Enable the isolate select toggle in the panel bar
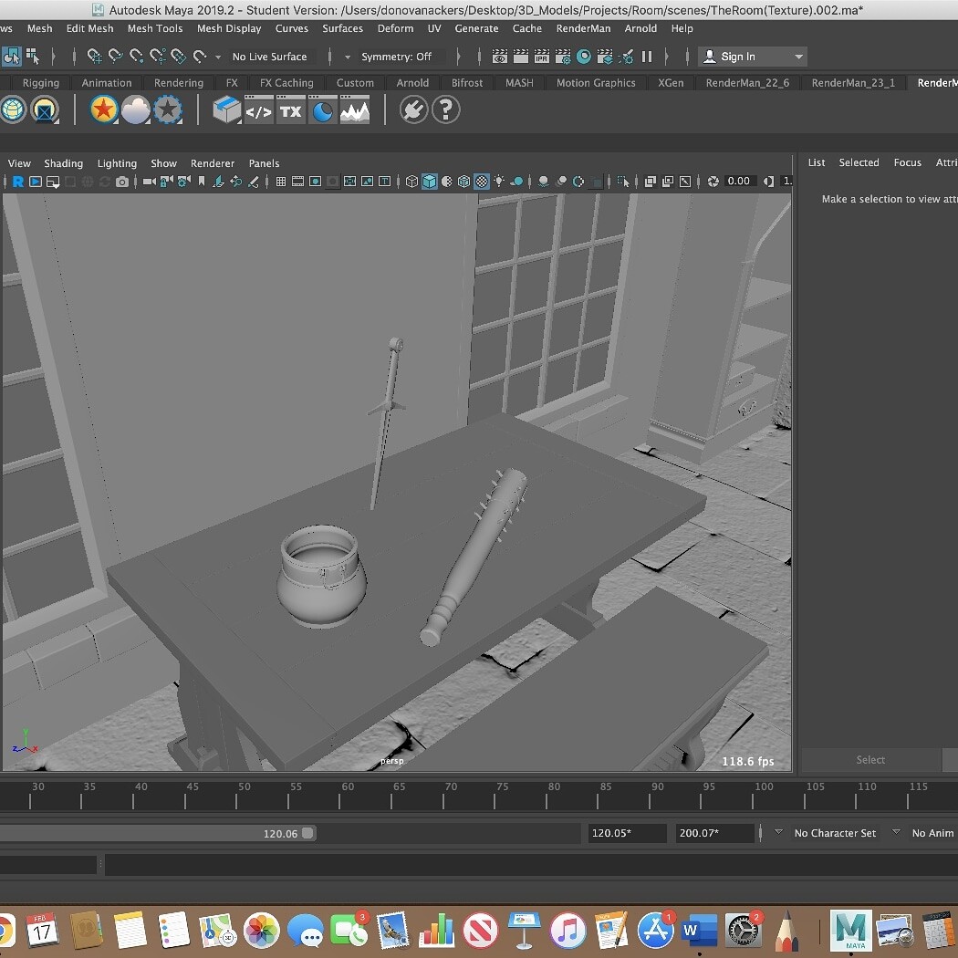Viewport: 958px width, 958px height. point(621,181)
